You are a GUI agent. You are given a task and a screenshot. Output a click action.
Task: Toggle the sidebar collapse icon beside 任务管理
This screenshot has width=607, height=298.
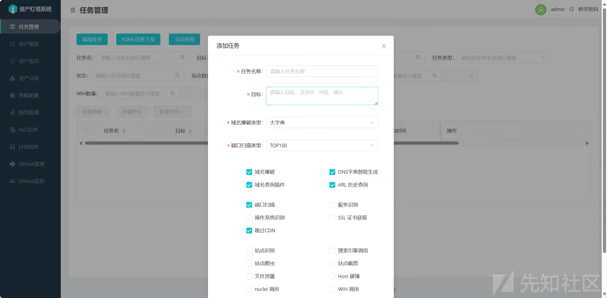coord(73,10)
